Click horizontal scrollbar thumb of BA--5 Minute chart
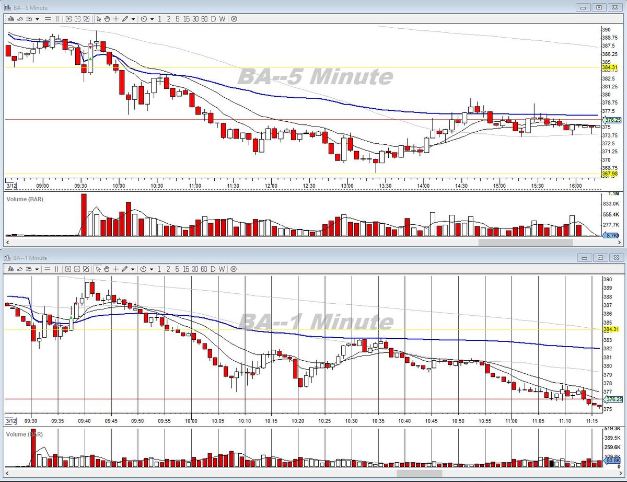The image size is (627, 482). (526, 242)
